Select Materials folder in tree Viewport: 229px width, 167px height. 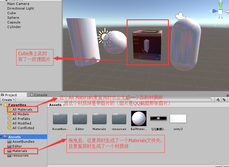[20, 151]
